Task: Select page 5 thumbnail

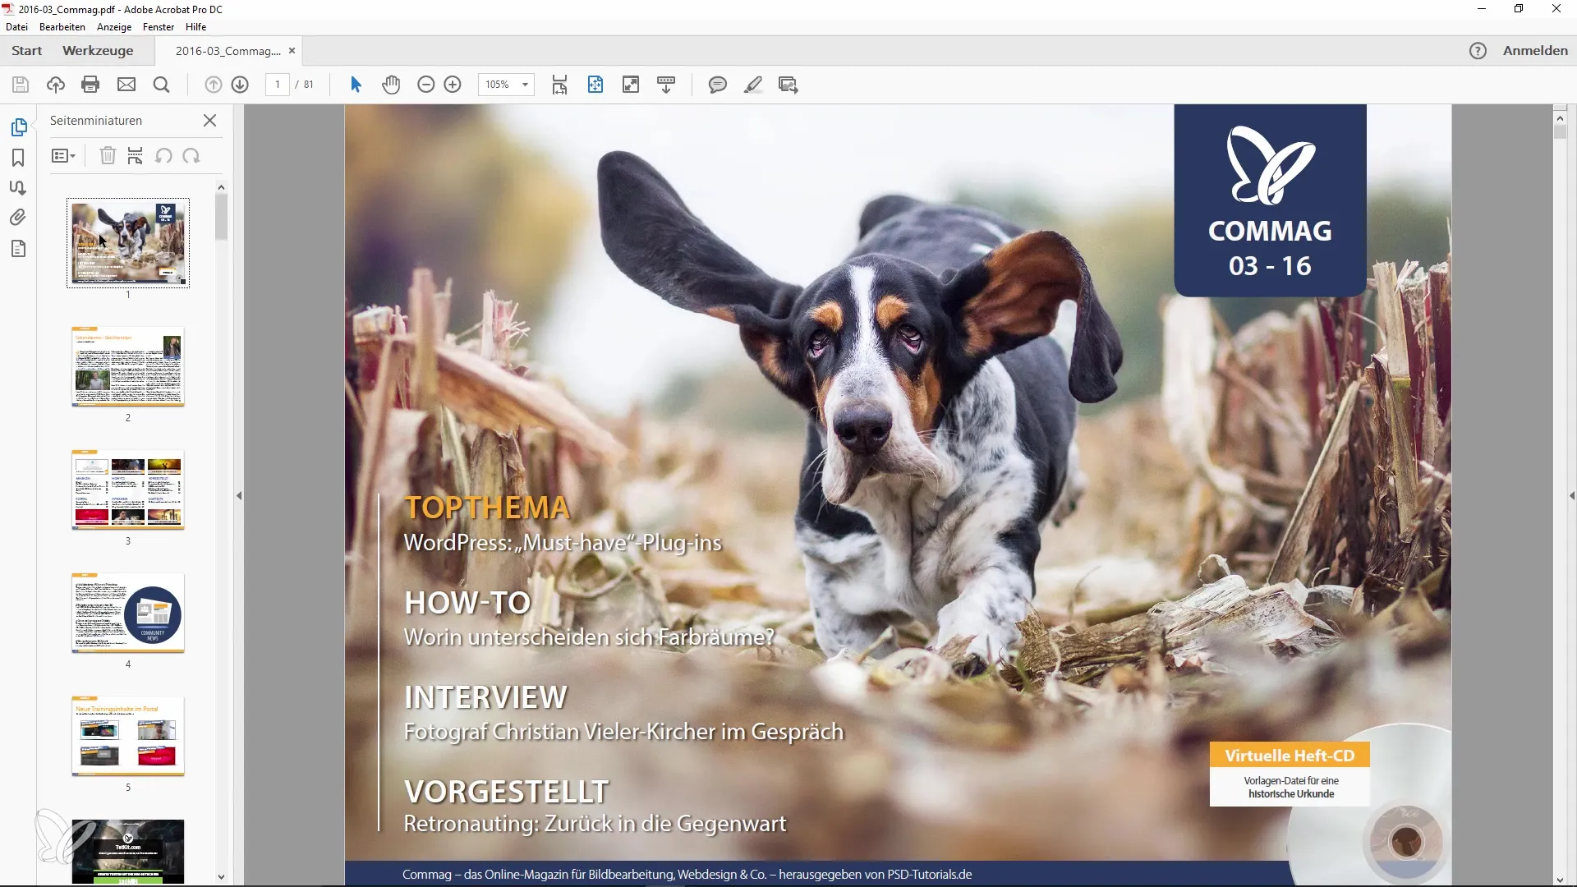Action: click(128, 736)
